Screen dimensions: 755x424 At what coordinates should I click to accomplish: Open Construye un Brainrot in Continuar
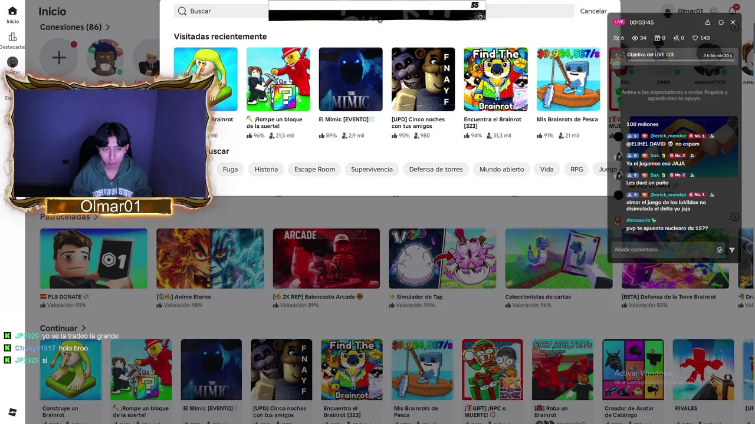tap(71, 370)
